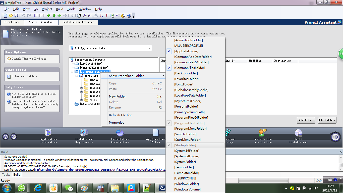Open Help via blue question mark icon

point(129,16)
